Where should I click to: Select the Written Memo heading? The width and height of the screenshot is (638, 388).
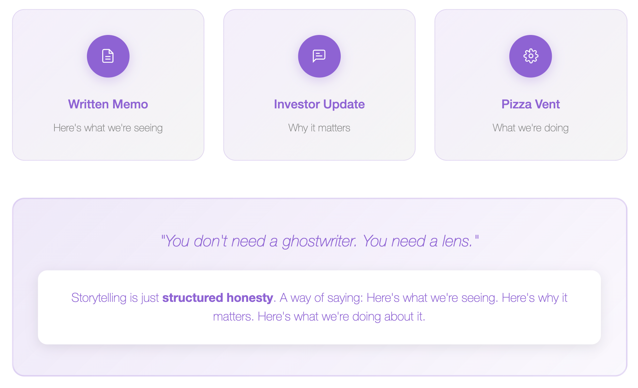click(108, 104)
